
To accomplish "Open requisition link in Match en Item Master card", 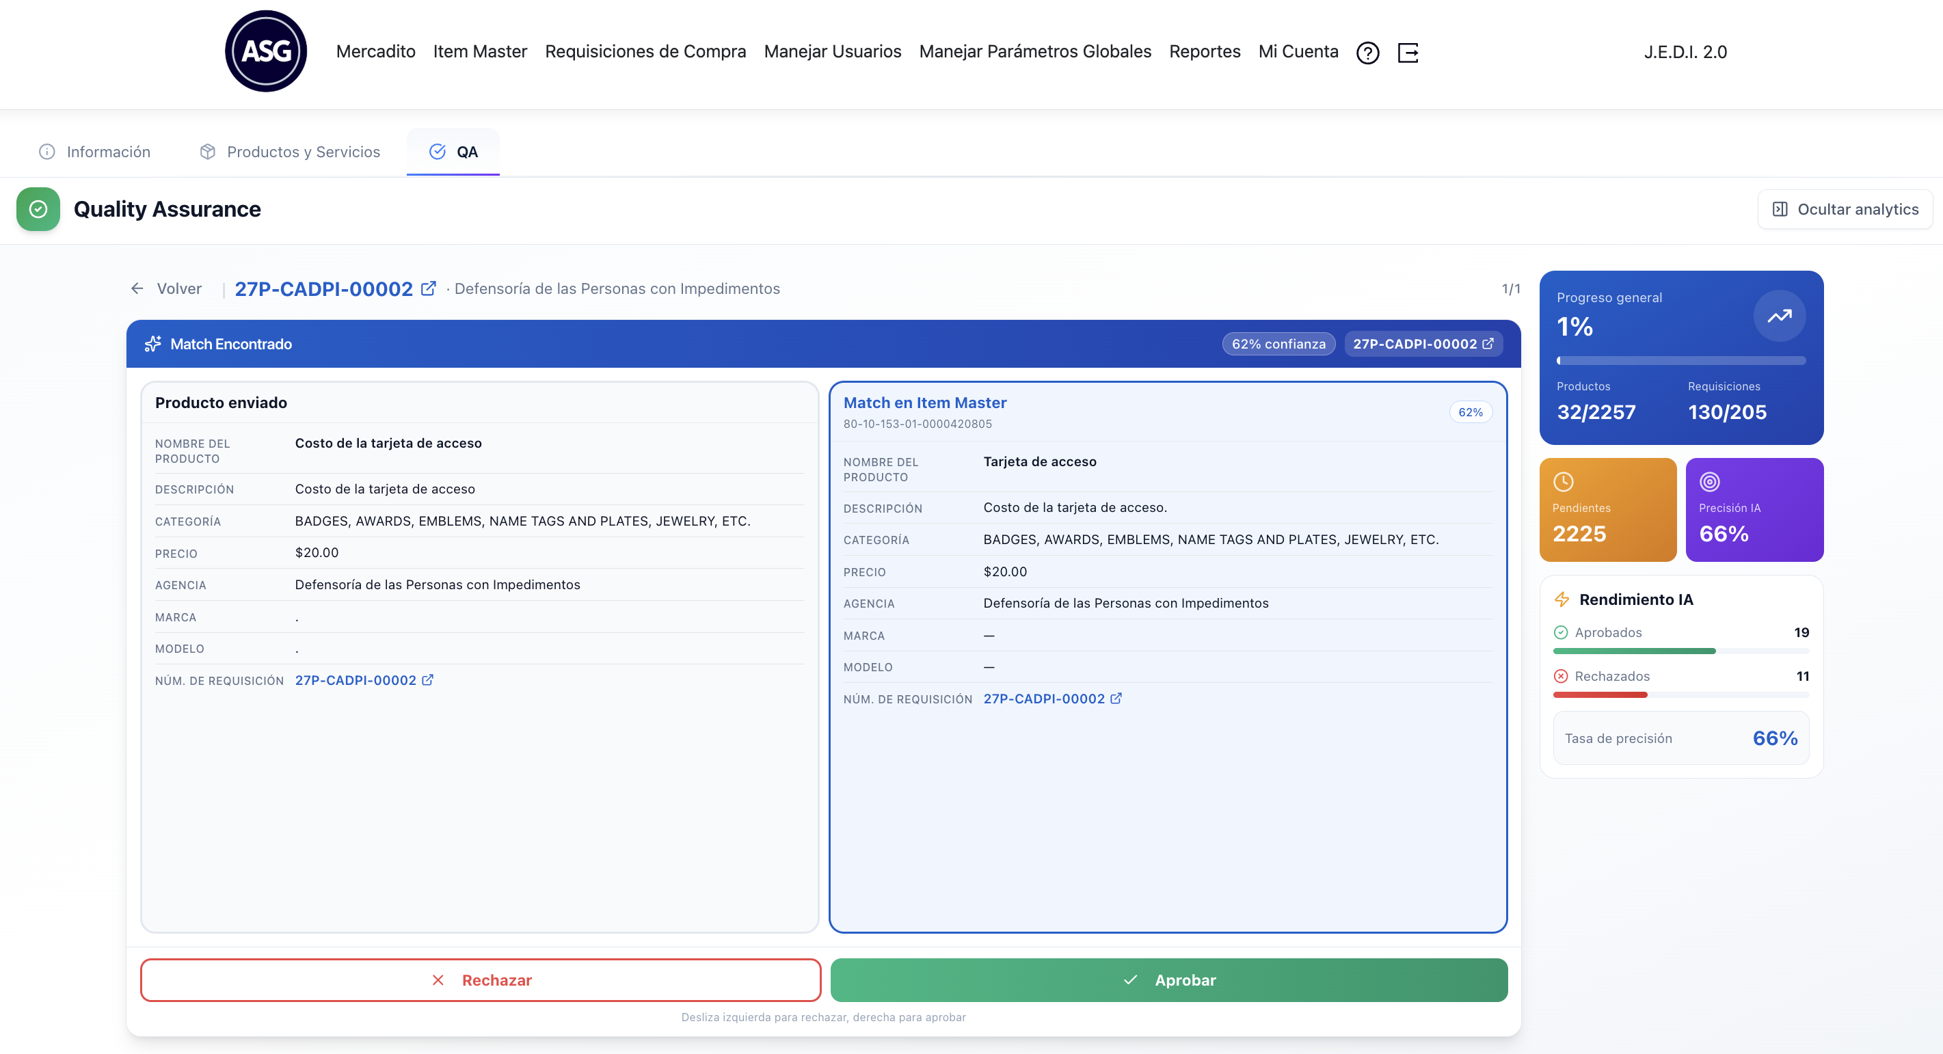I will tap(1052, 698).
